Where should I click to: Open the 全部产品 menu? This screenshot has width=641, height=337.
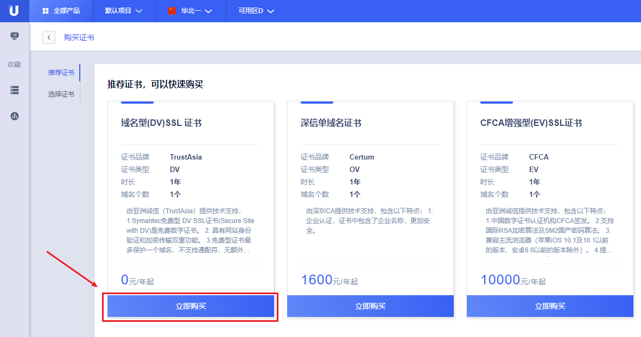click(61, 11)
